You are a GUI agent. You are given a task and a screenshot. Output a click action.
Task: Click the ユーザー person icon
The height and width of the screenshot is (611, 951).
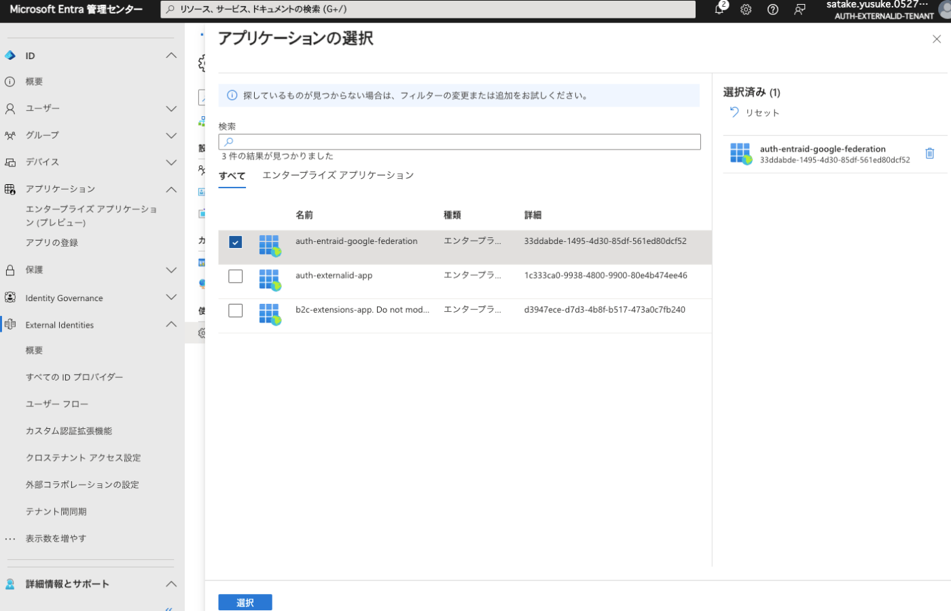(10, 109)
